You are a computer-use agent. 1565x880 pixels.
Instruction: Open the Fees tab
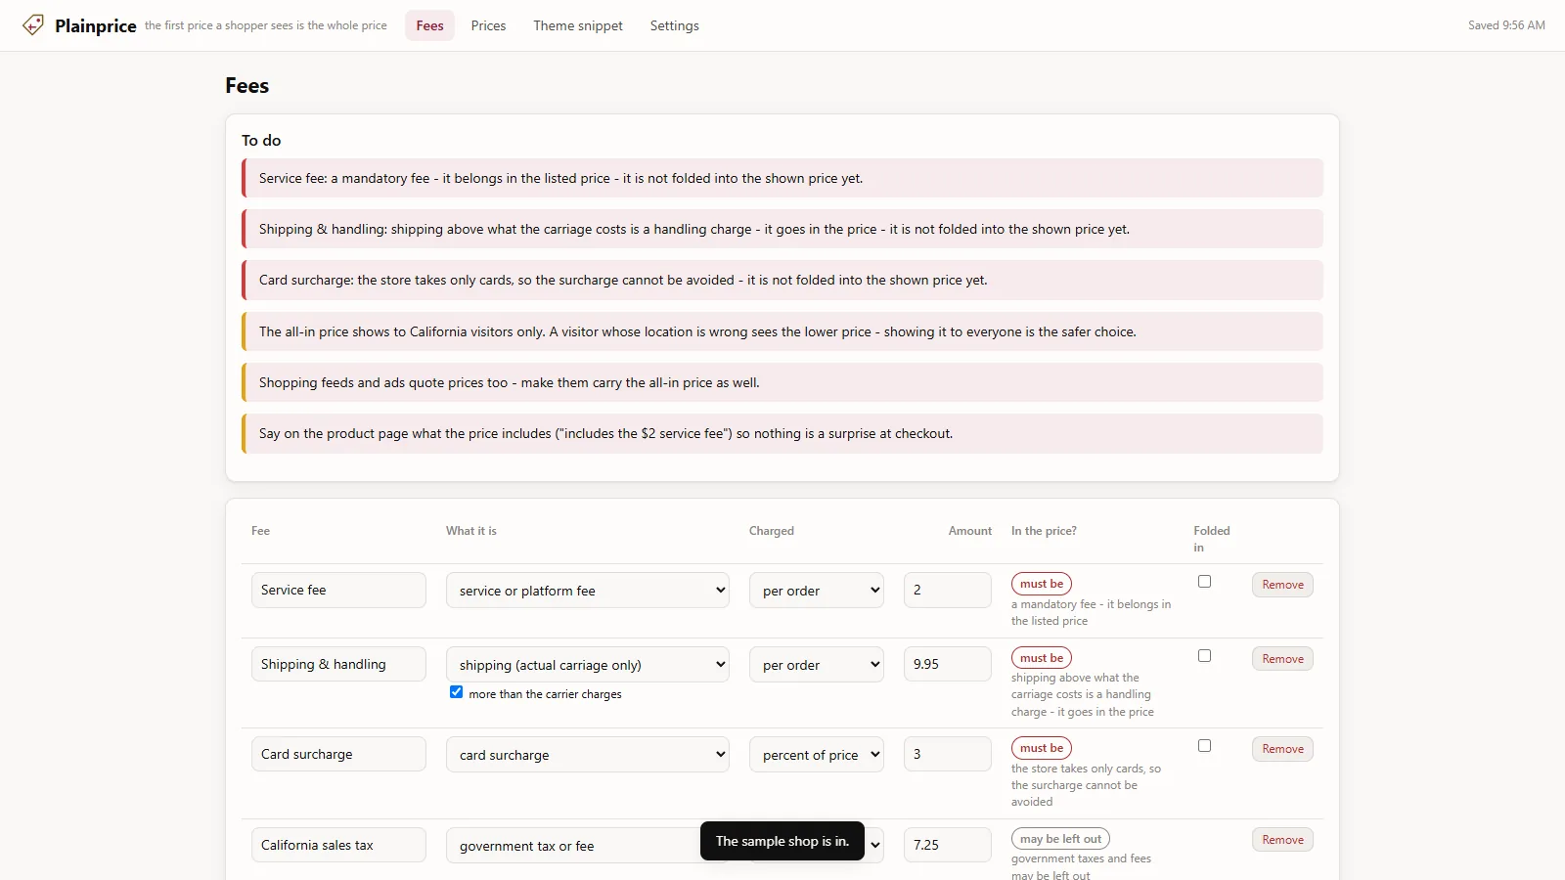click(429, 25)
